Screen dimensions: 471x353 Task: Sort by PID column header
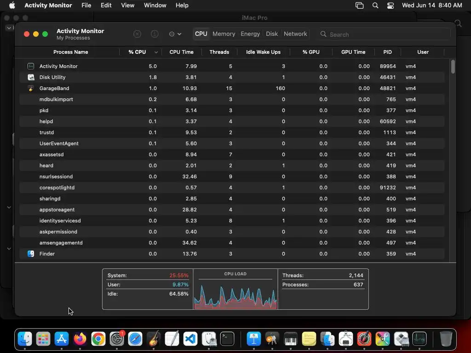tap(387, 52)
